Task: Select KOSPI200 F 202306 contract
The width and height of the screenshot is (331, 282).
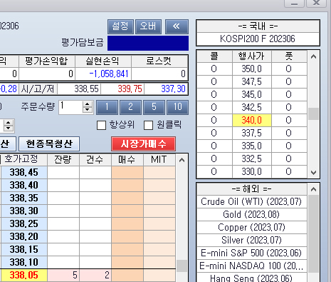Action: [258, 39]
